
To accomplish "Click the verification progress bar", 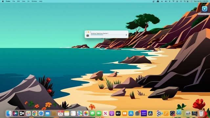I will (108, 35).
